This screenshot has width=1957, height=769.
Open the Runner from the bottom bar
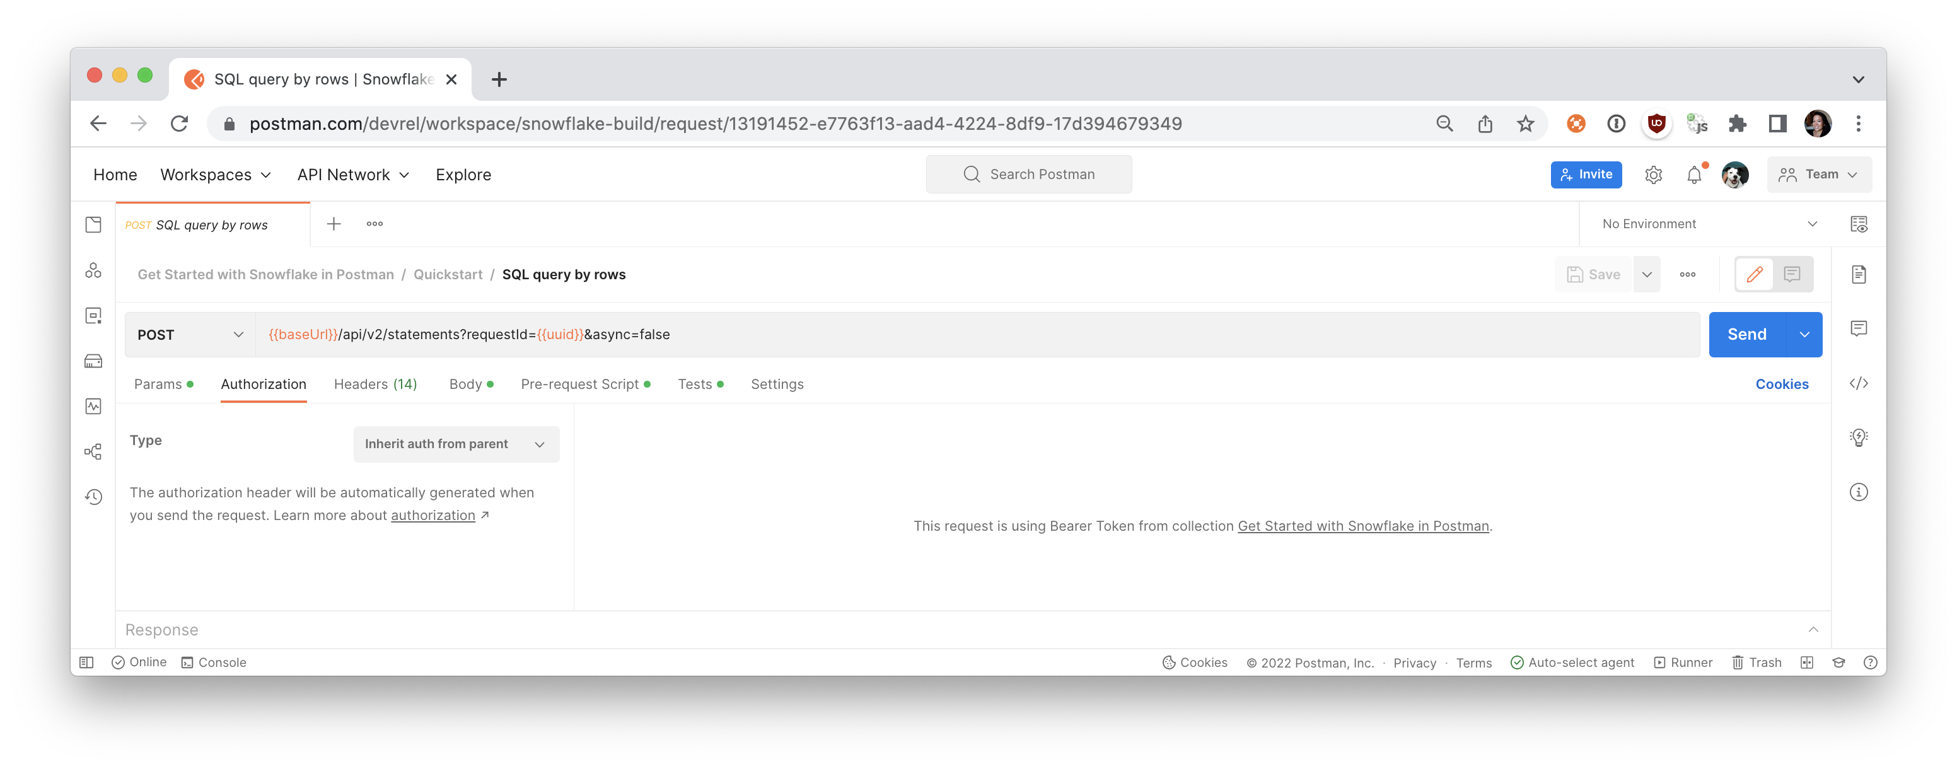coord(1683,662)
